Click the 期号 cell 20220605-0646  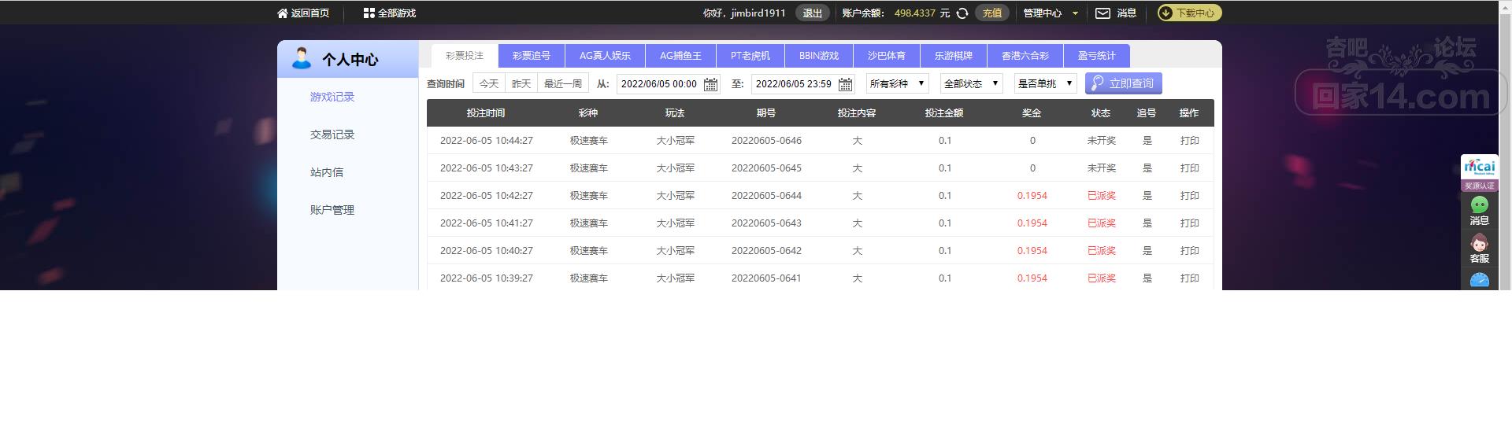(766, 141)
